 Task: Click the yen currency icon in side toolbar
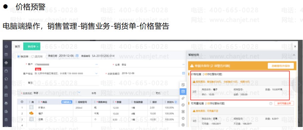pos(183,125)
